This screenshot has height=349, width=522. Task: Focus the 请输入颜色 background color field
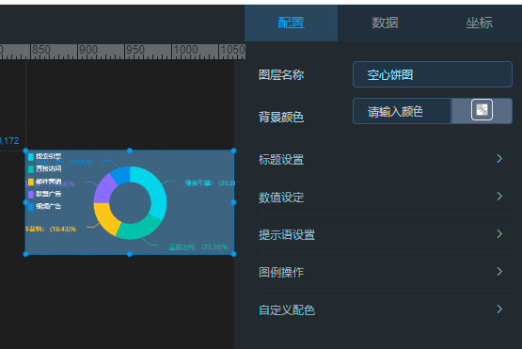point(402,111)
